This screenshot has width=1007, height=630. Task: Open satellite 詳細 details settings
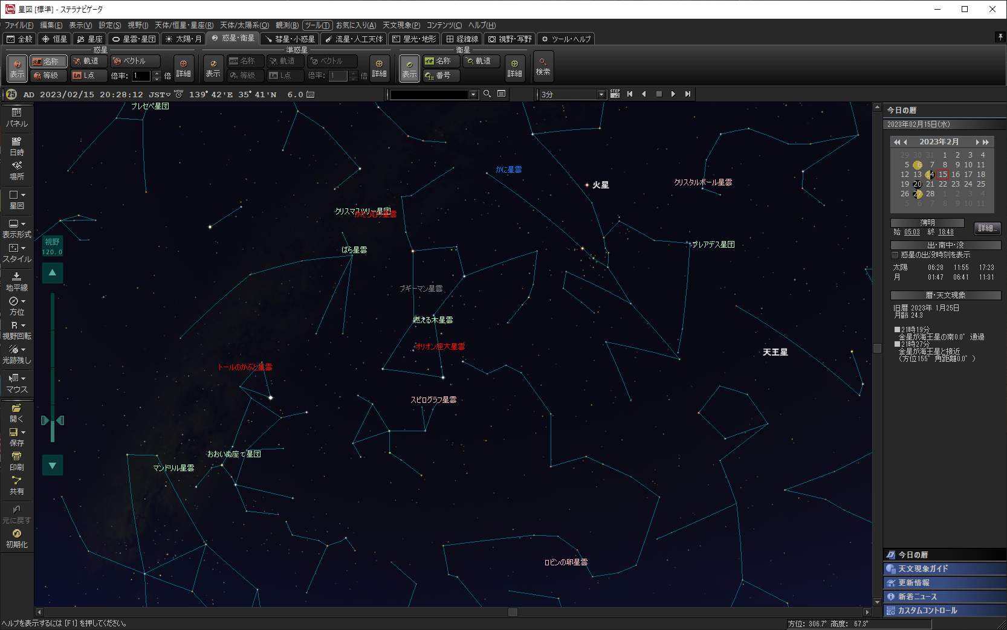[515, 68]
